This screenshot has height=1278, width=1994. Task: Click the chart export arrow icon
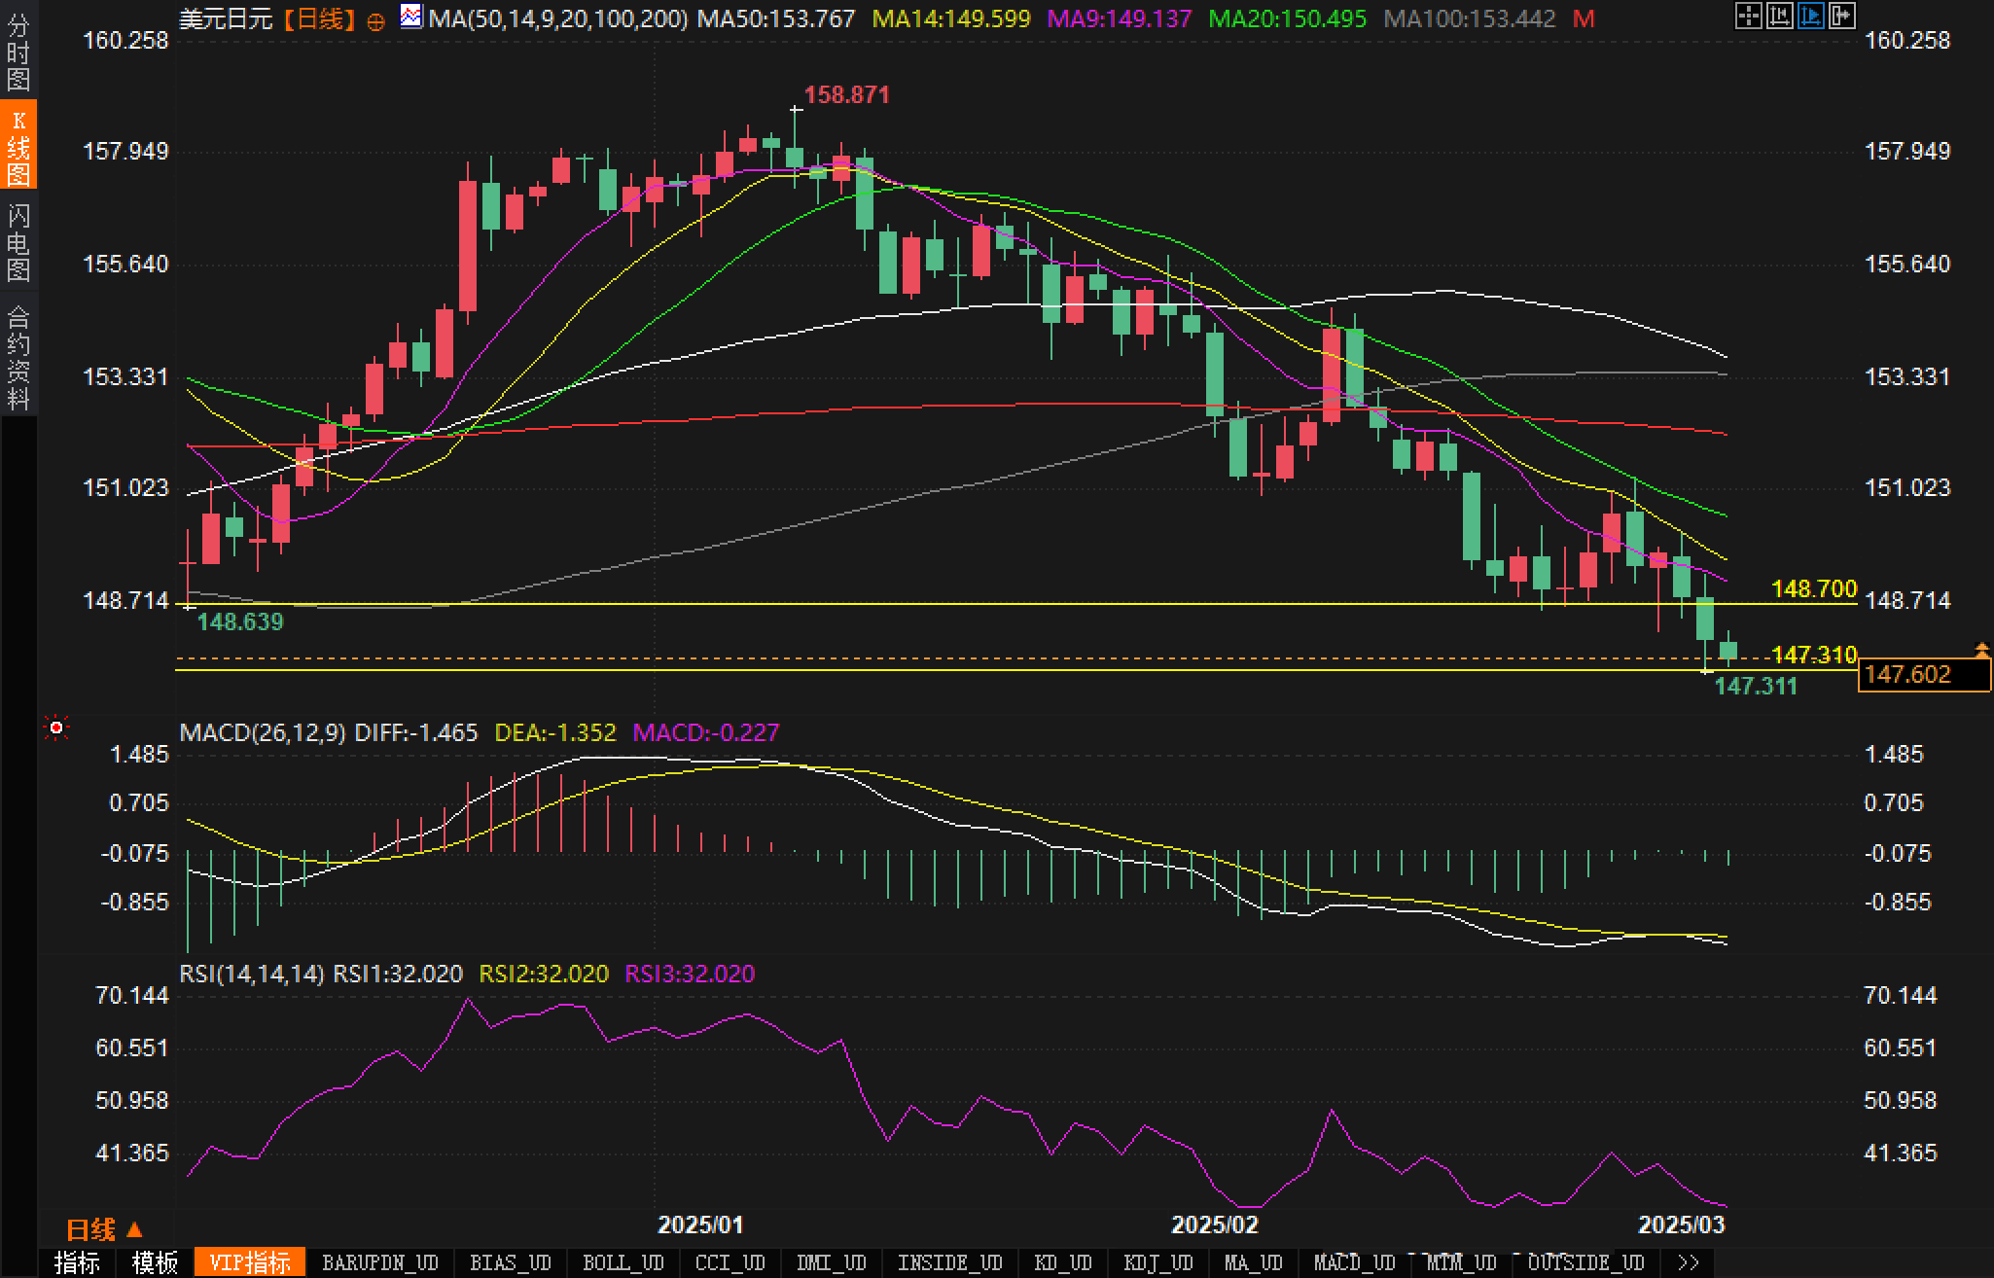tap(1841, 16)
